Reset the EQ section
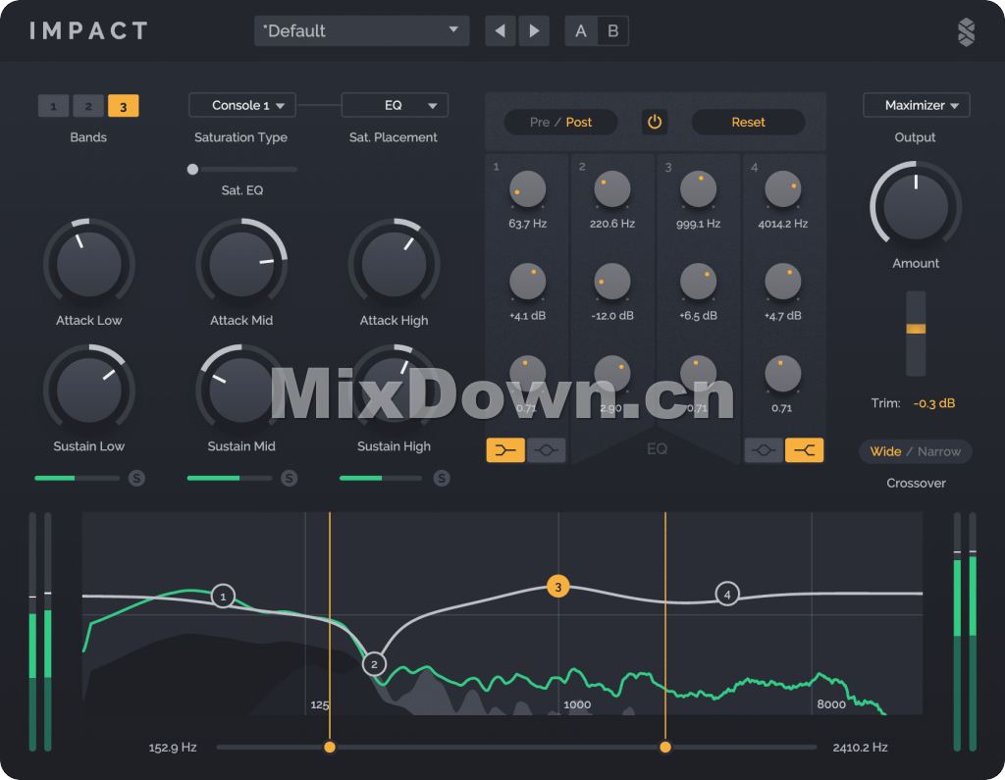 748,122
